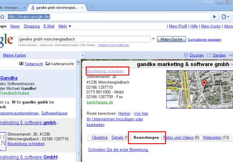Viewport: 233px width, 162px height.
Task: Close the gandke gmbh mönchengladbach tab
Action: click(82, 8)
